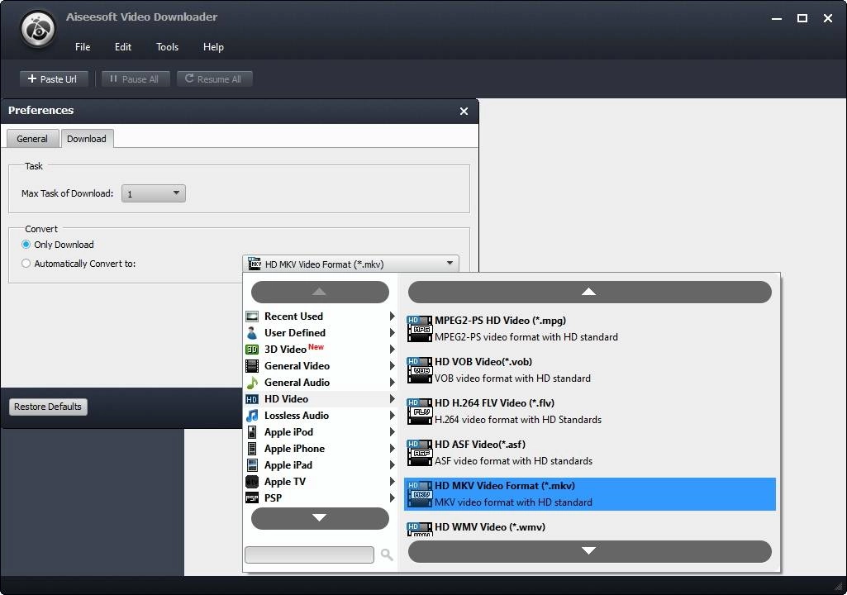Click the Apple TV category icon
The width and height of the screenshot is (847, 595).
point(252,482)
